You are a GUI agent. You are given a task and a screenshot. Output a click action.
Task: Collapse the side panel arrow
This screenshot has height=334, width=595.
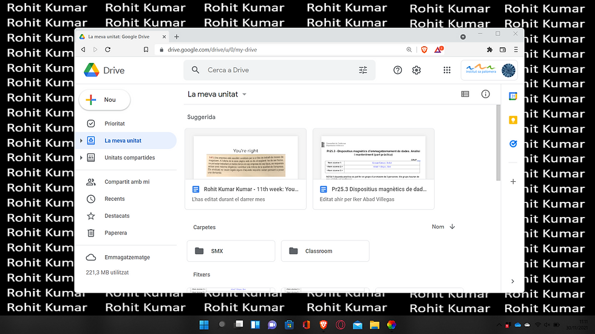click(512, 281)
